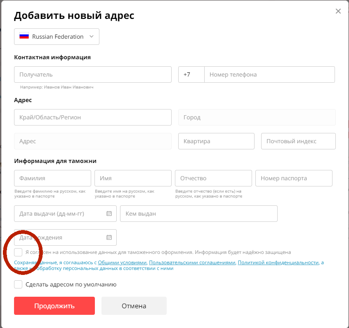Click the Номер телефона input field
The image size is (349, 328).
[269, 74]
